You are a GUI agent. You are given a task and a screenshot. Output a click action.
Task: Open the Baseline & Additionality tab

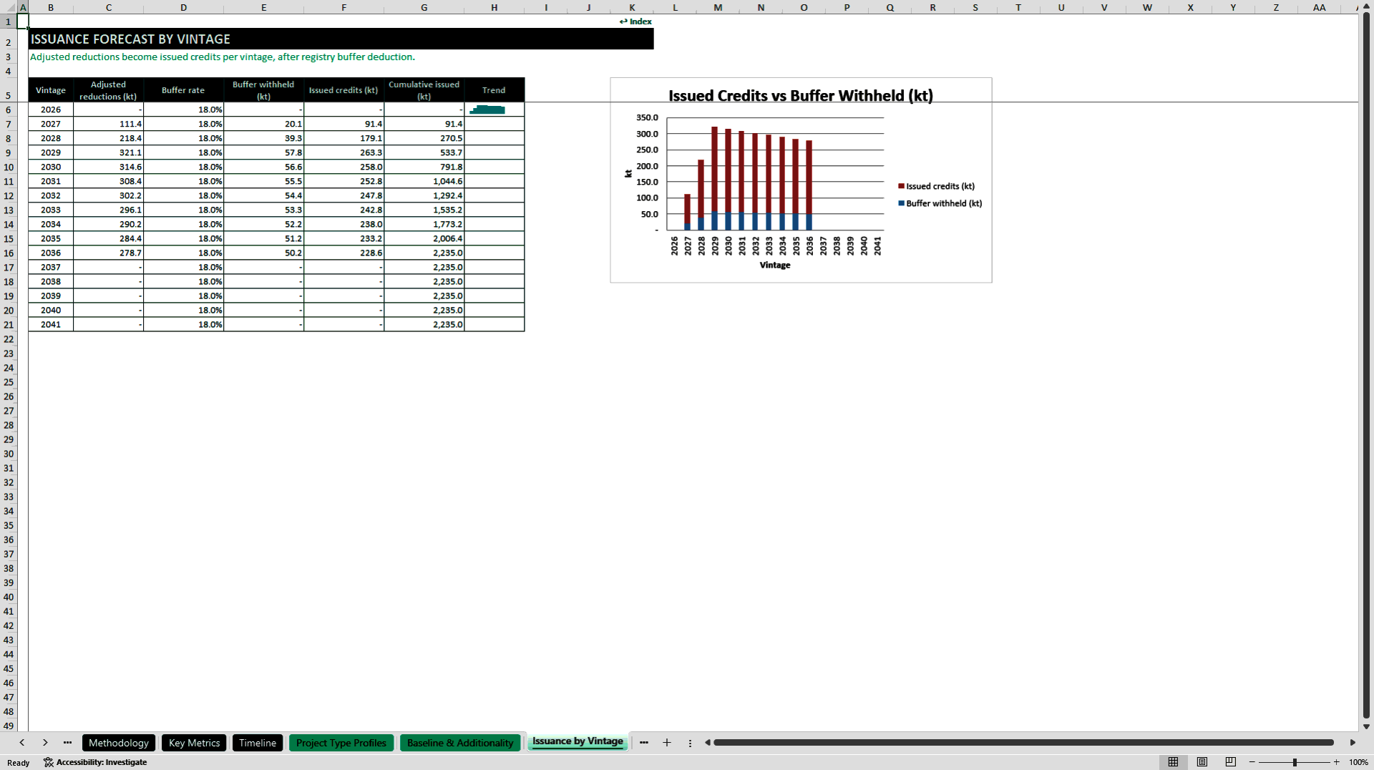click(460, 743)
